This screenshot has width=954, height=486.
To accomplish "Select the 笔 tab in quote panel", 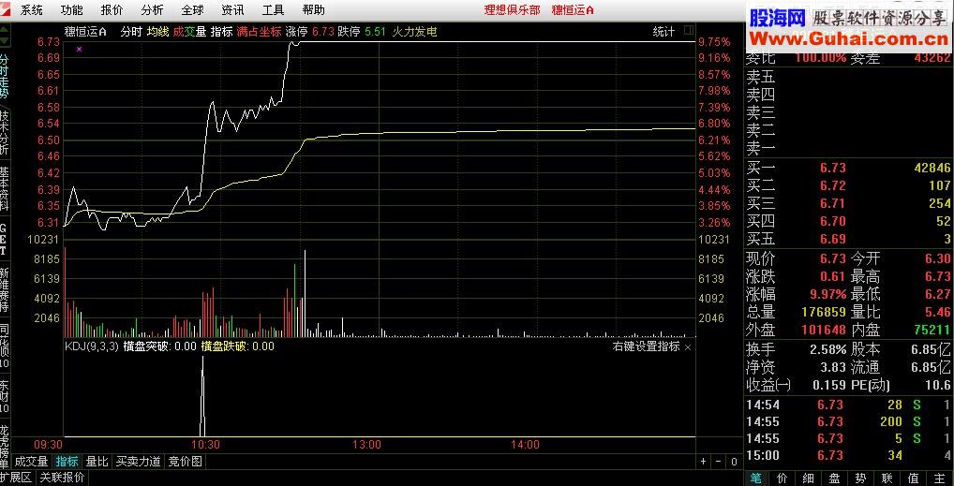I will [755, 479].
